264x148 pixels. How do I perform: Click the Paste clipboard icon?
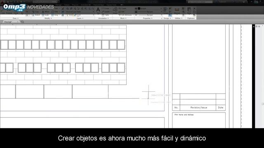tap(189, 10)
